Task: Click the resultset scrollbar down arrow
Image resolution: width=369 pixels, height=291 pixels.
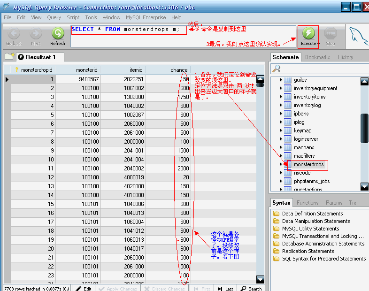Action: point(260,279)
